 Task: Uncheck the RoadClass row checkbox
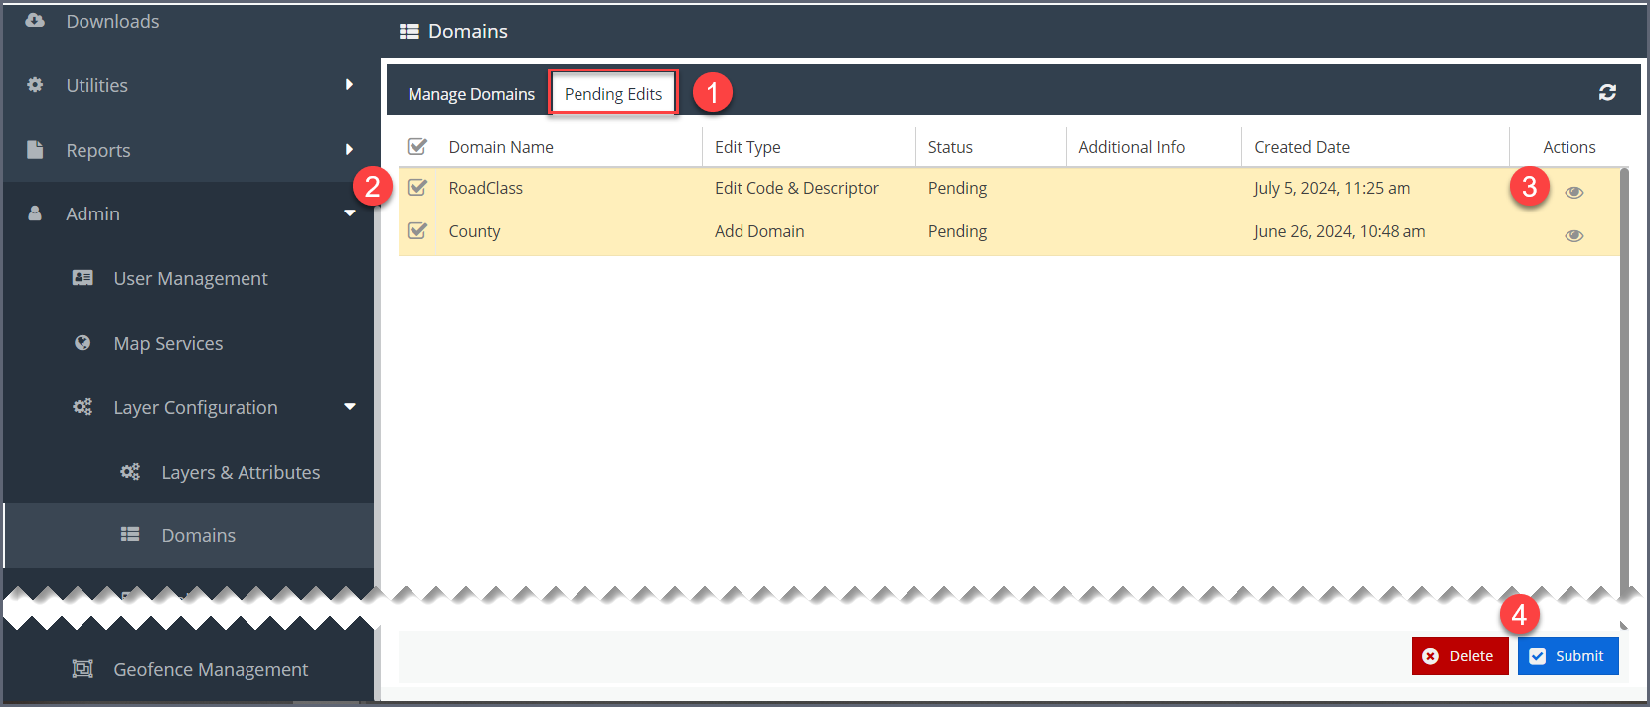(417, 187)
